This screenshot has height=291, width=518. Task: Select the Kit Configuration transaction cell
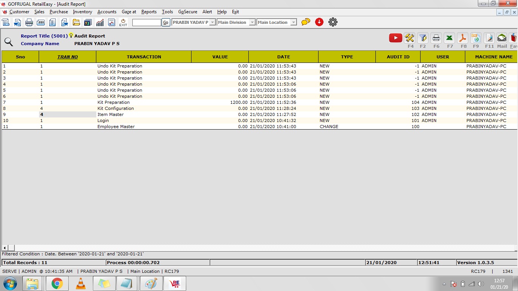tap(144, 108)
